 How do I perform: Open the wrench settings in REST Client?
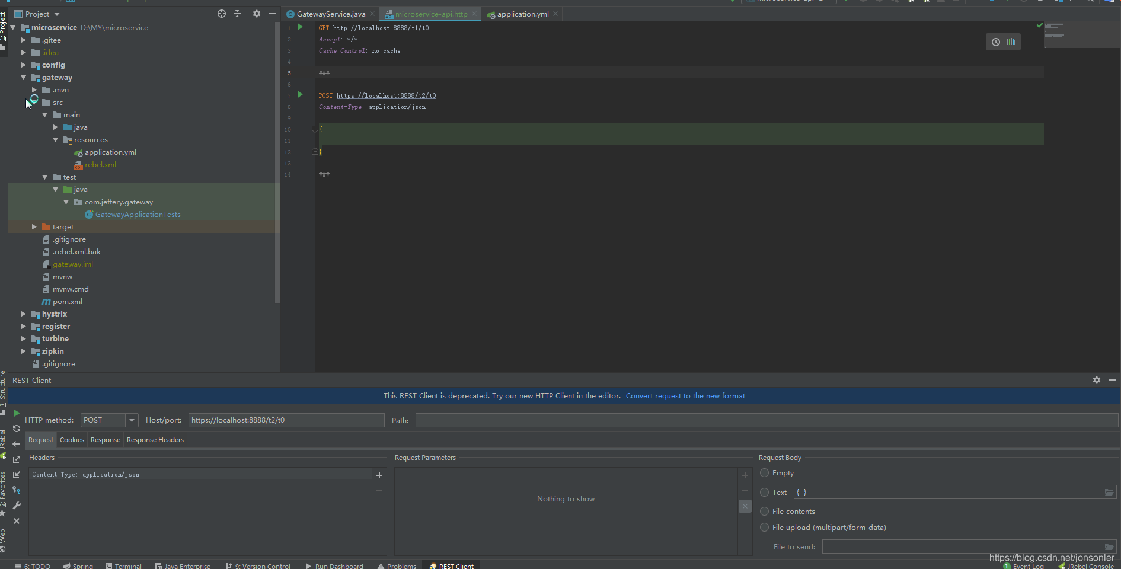click(x=17, y=506)
